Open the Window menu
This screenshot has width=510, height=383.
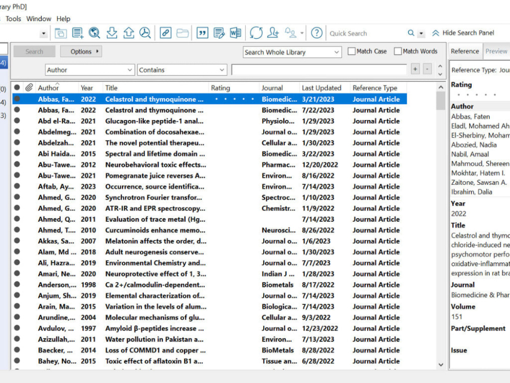click(x=39, y=18)
